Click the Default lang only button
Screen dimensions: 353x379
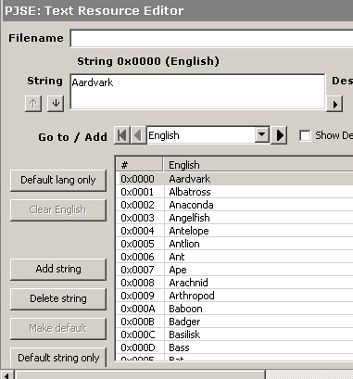(58, 180)
